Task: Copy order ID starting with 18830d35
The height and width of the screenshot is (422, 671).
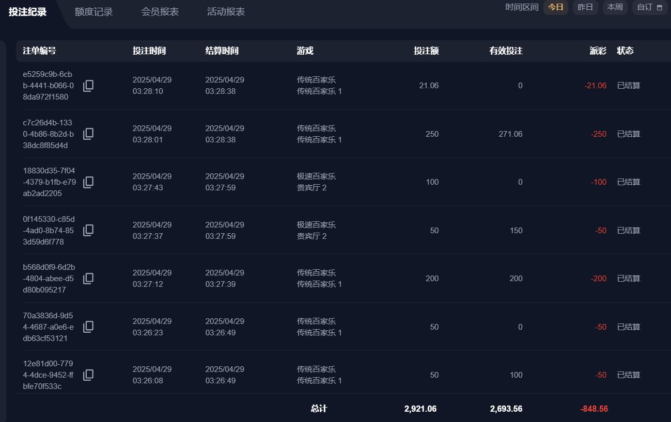Action: point(88,182)
